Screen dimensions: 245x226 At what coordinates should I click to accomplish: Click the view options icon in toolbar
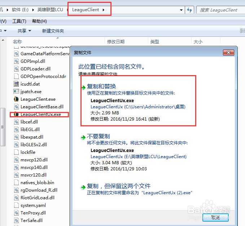coord(242,31)
